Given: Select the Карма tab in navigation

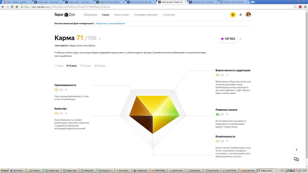Looking at the screenshot, I should [x=105, y=15].
